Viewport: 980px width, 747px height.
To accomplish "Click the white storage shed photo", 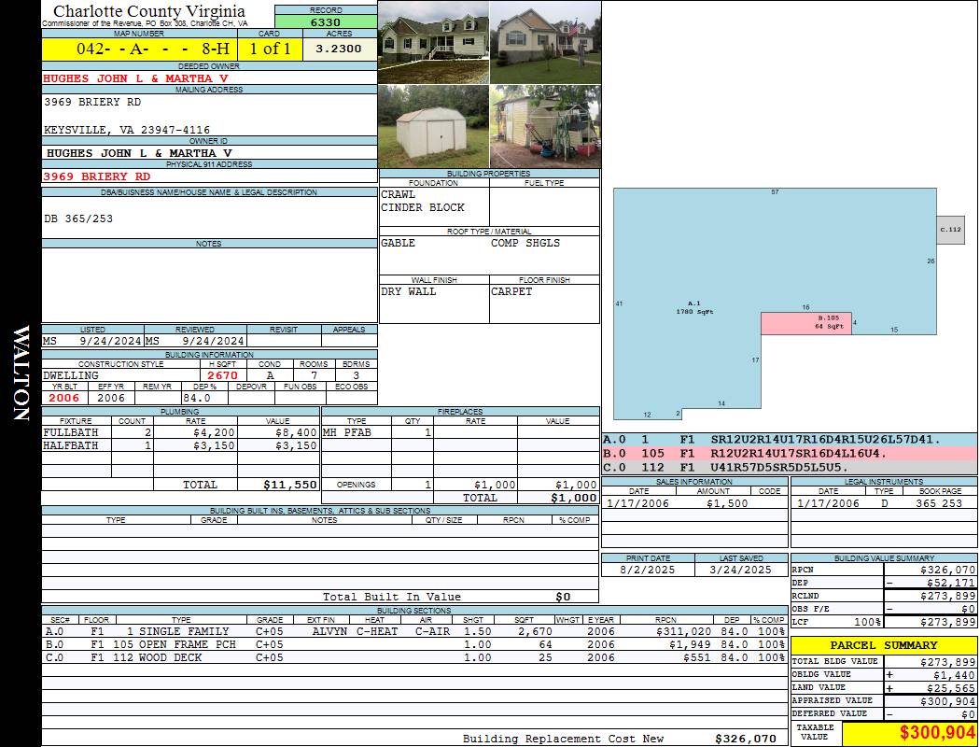I will click(x=433, y=127).
